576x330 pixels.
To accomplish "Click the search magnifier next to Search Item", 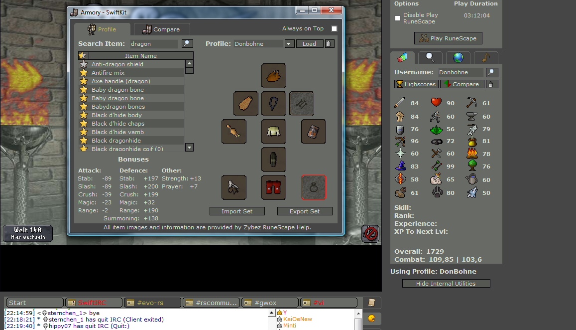I will (x=187, y=44).
